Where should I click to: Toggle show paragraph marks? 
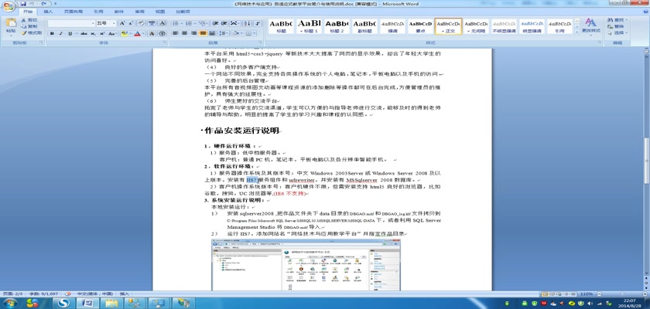click(x=258, y=24)
